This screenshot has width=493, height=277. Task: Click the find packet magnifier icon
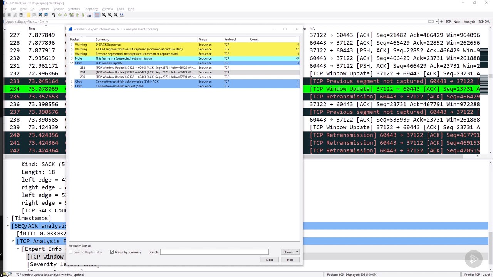click(x=54, y=15)
